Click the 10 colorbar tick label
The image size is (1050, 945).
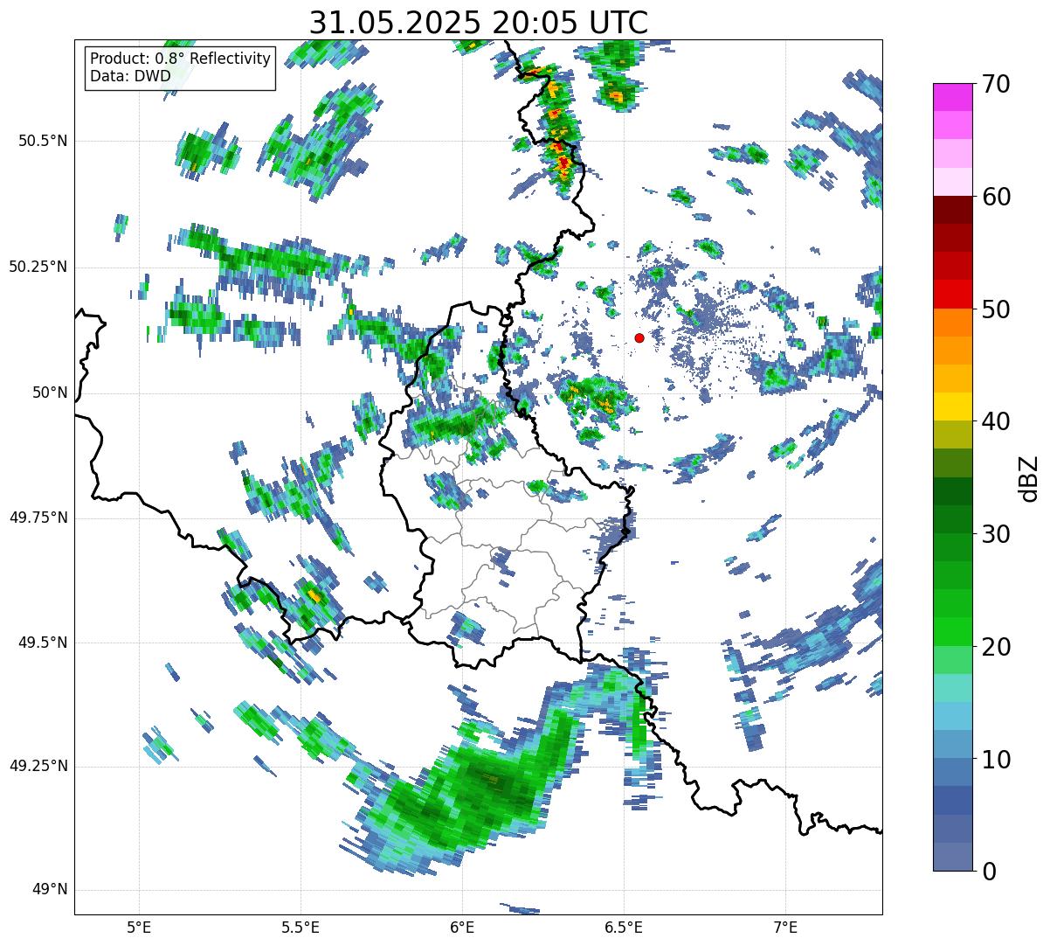click(995, 760)
